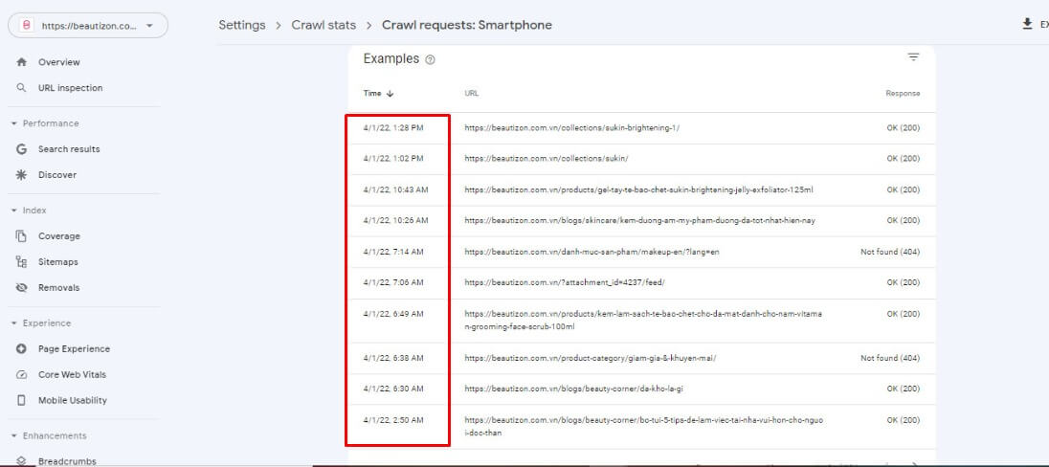Screen dimensions: 1049x467
Task: Sort by Time column arrow
Action: pyautogui.click(x=391, y=94)
